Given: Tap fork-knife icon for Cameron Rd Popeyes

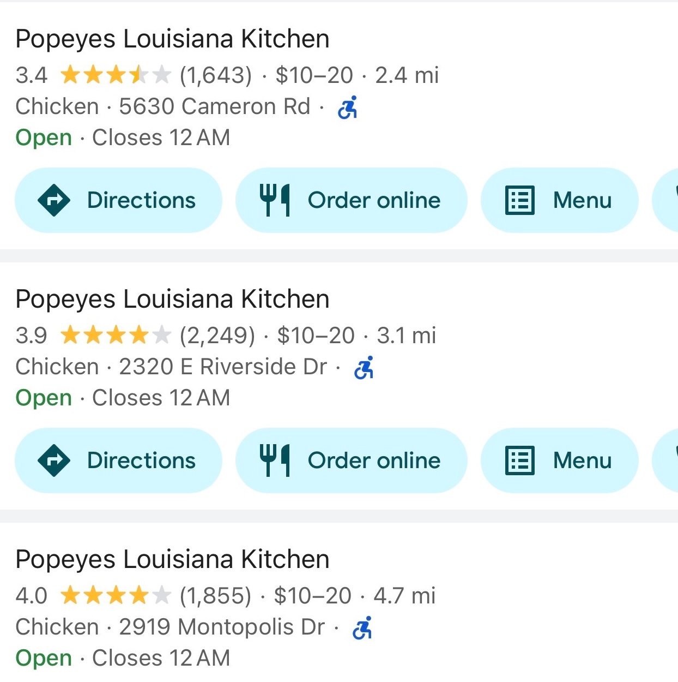Looking at the screenshot, I should pyautogui.click(x=274, y=200).
